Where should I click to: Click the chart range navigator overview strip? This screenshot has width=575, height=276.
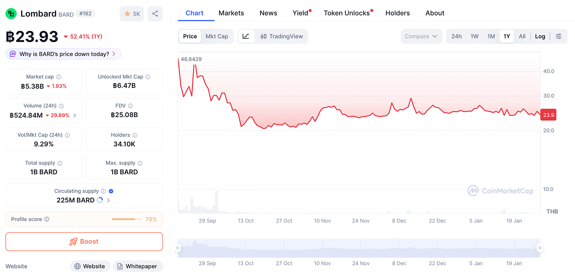click(x=359, y=248)
